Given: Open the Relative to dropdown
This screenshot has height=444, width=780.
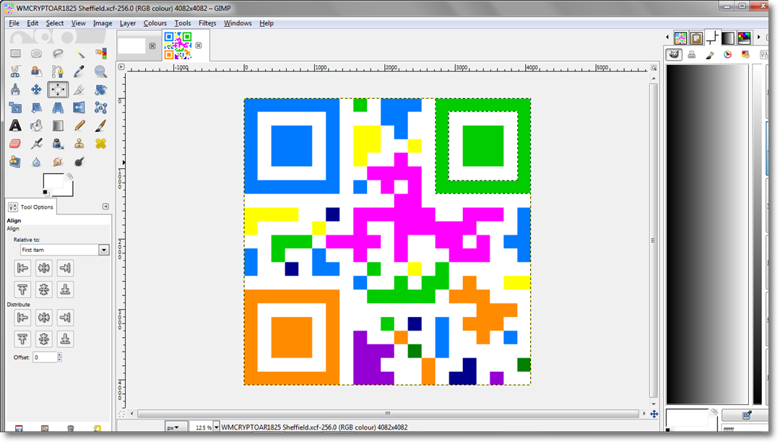Looking at the screenshot, I should 65,250.
